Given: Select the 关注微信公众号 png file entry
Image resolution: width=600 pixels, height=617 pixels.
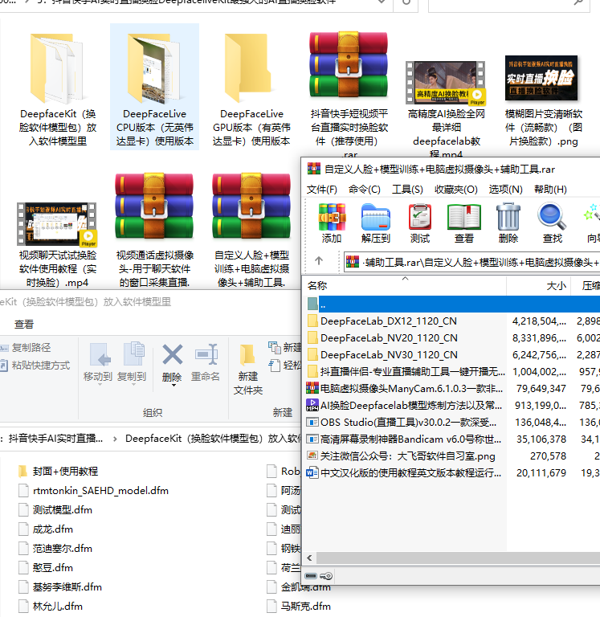Looking at the screenshot, I should pyautogui.click(x=453, y=456).
